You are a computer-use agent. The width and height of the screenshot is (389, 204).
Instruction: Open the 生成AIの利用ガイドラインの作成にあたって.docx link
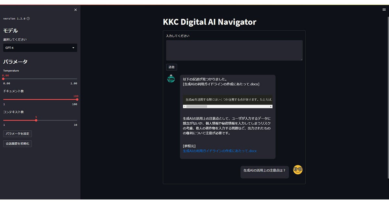tap(219, 151)
